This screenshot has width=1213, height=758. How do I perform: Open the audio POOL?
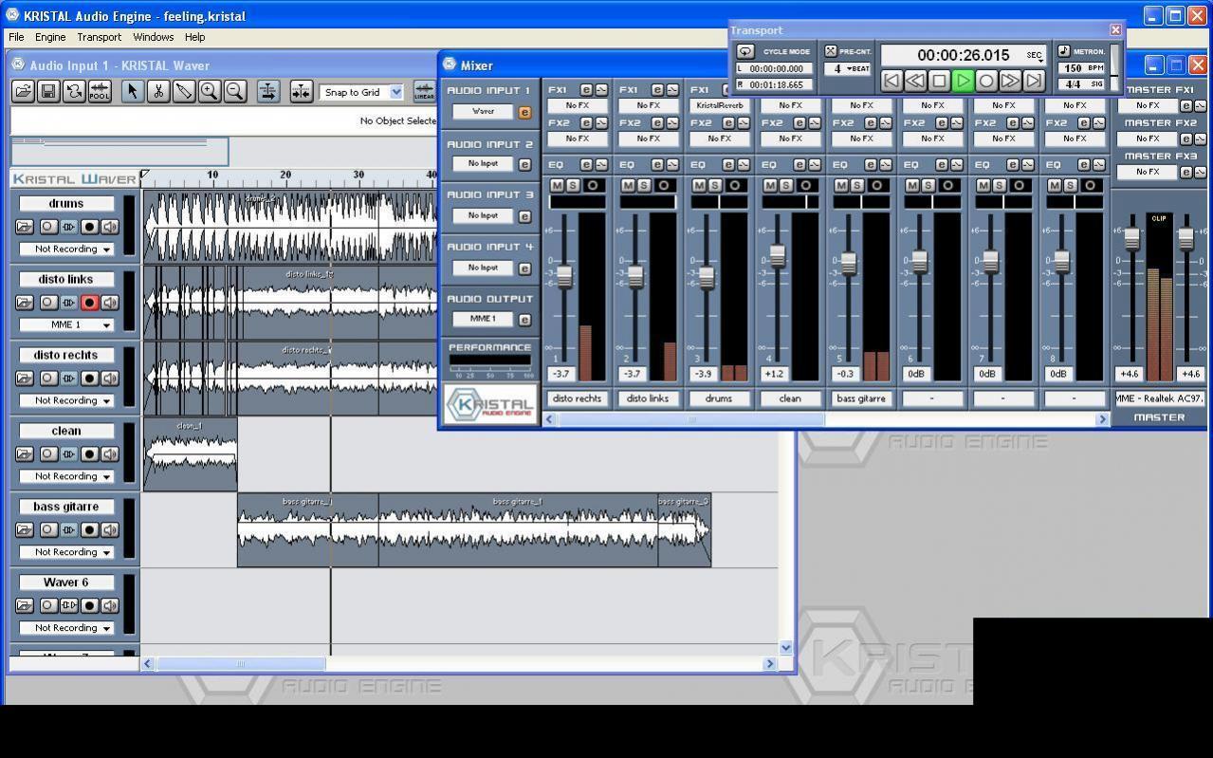[x=100, y=92]
